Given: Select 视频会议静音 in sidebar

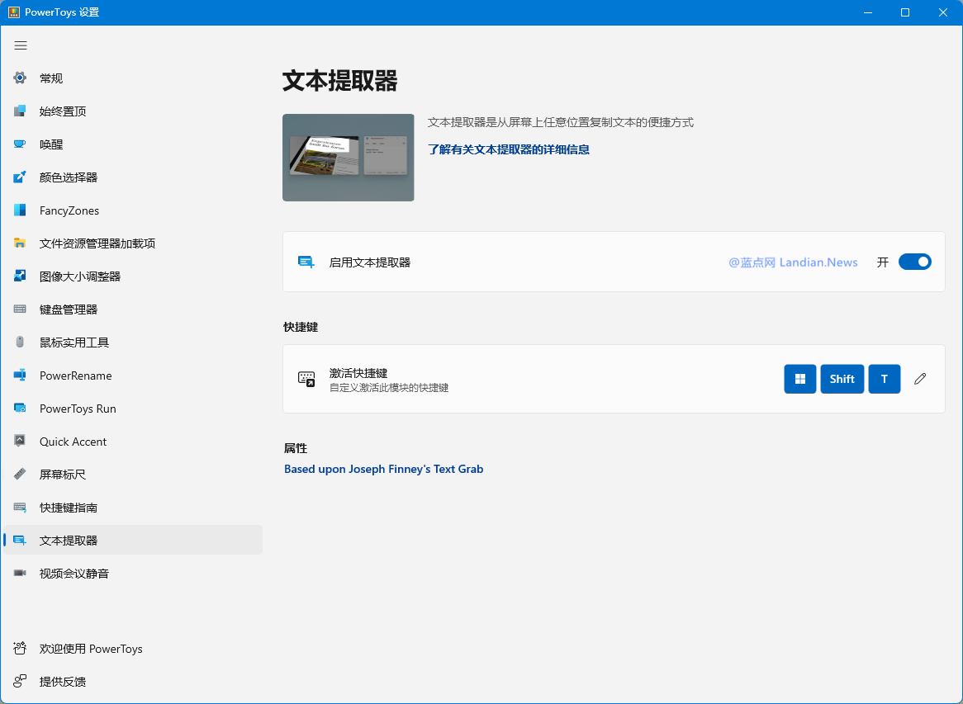Looking at the screenshot, I should [x=133, y=574].
